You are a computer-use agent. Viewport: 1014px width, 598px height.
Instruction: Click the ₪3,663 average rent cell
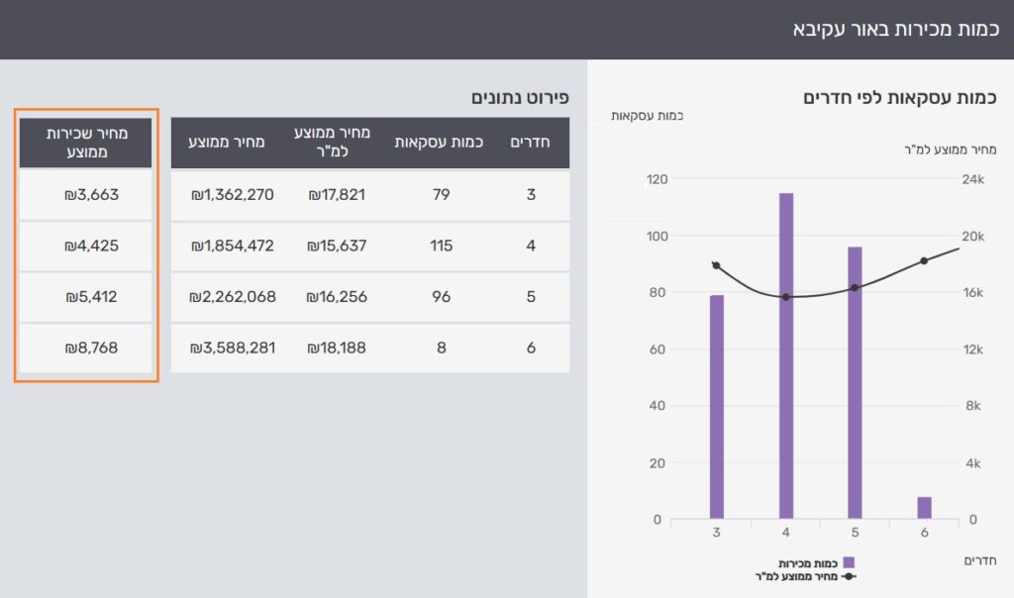coord(85,195)
